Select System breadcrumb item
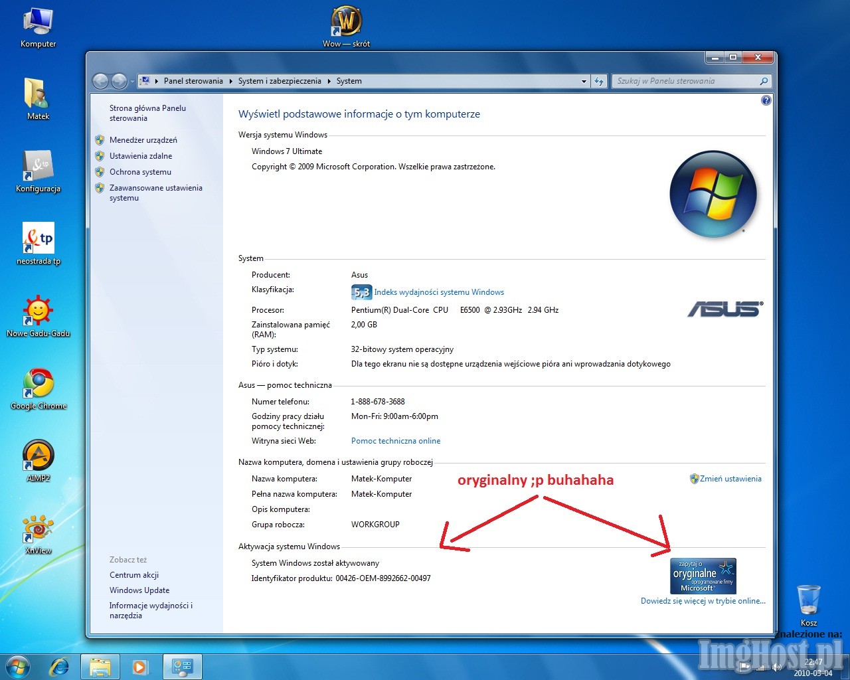850x680 pixels. 349,81
